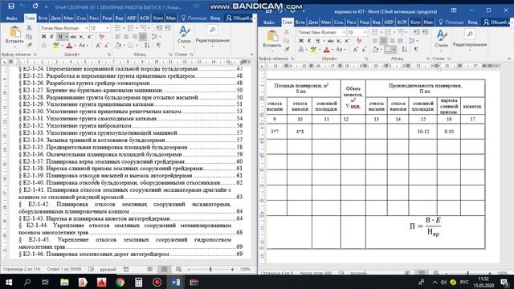The width and height of the screenshot is (514, 289).
Task: Click line '§ Е2-1-36' in table of contents
Action: click(130, 154)
